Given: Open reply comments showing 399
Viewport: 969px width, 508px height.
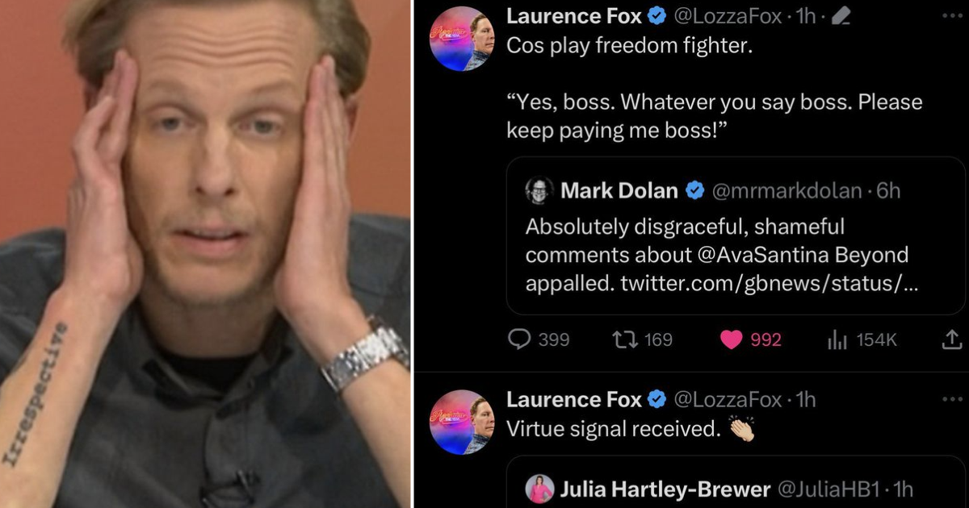Looking at the screenshot, I should tap(539, 339).
